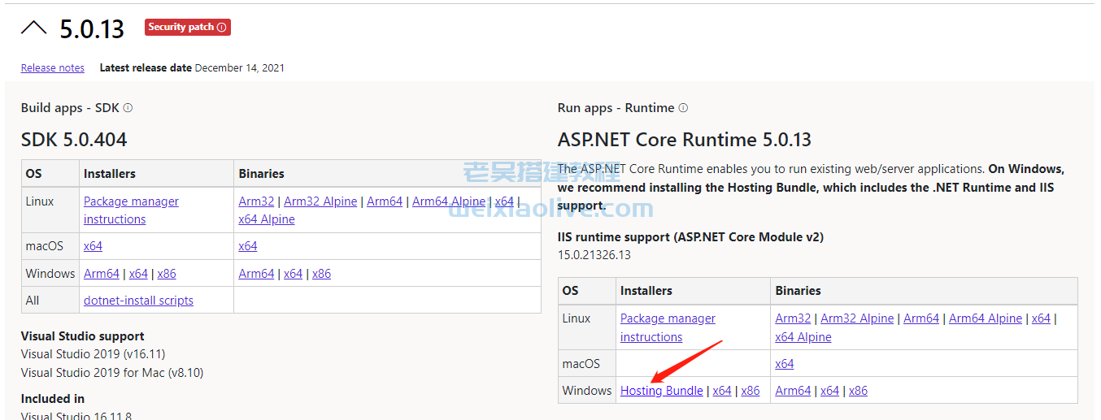Collapse the 5.0.13 release section chevron
This screenshot has height=420, width=1101.
33,28
